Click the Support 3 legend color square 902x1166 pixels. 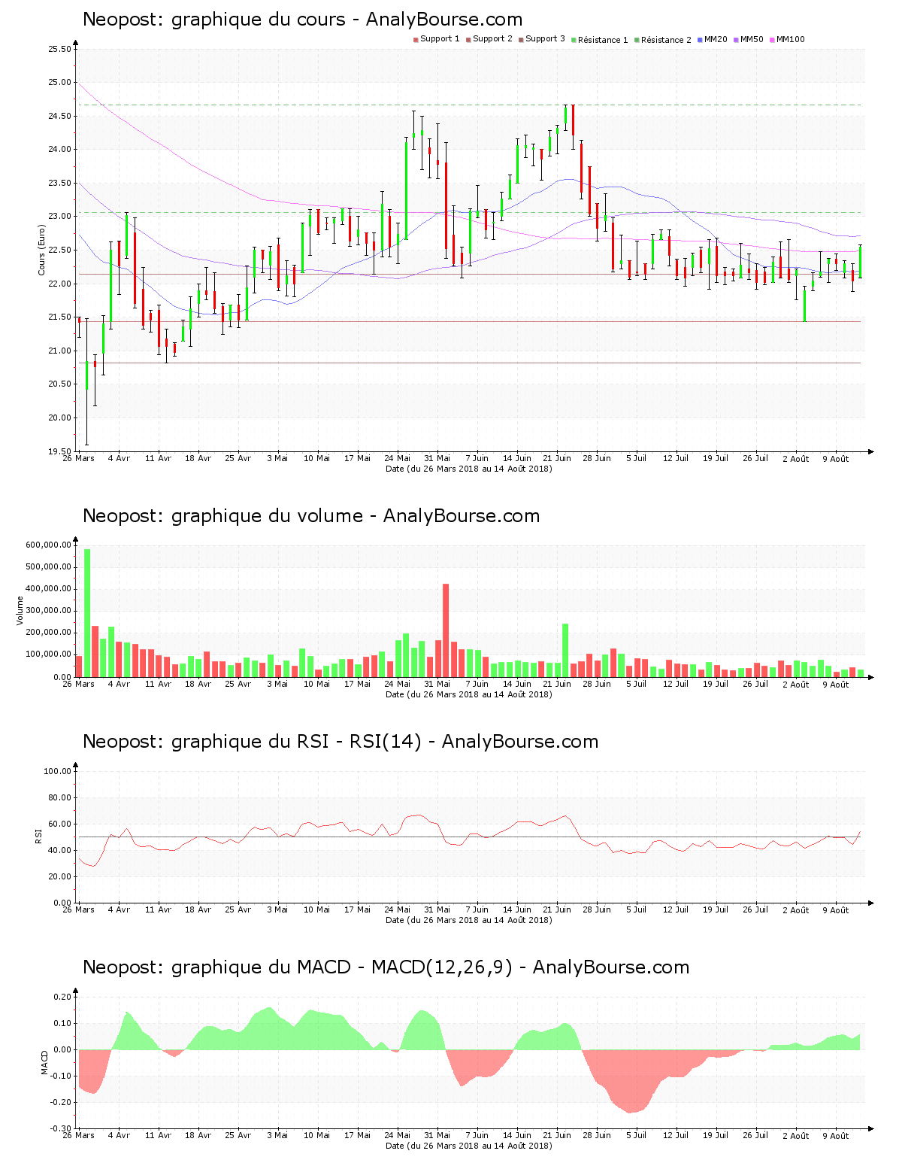(x=521, y=40)
